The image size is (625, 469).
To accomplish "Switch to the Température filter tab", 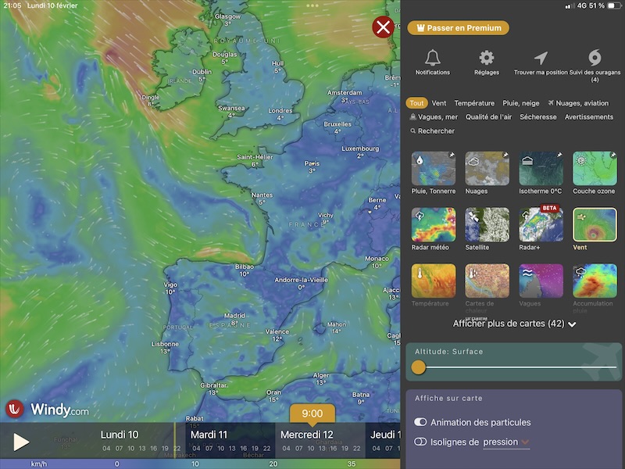I will (474, 103).
